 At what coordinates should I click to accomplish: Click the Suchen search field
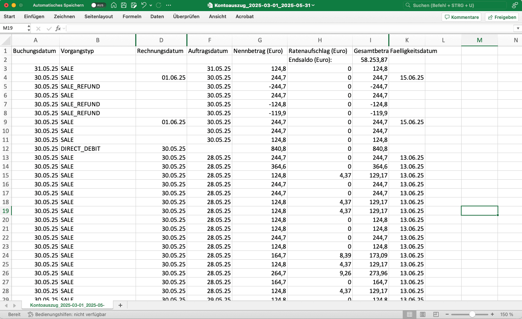pyautogui.click(x=455, y=5)
